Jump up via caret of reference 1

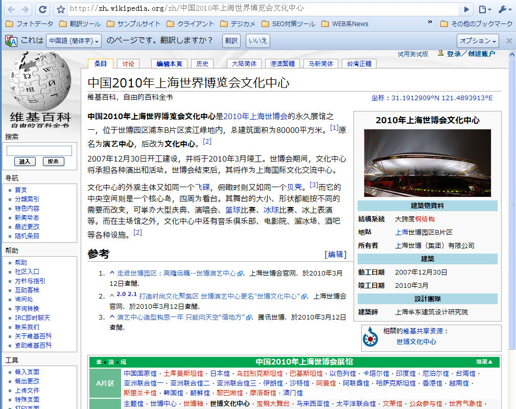click(112, 272)
